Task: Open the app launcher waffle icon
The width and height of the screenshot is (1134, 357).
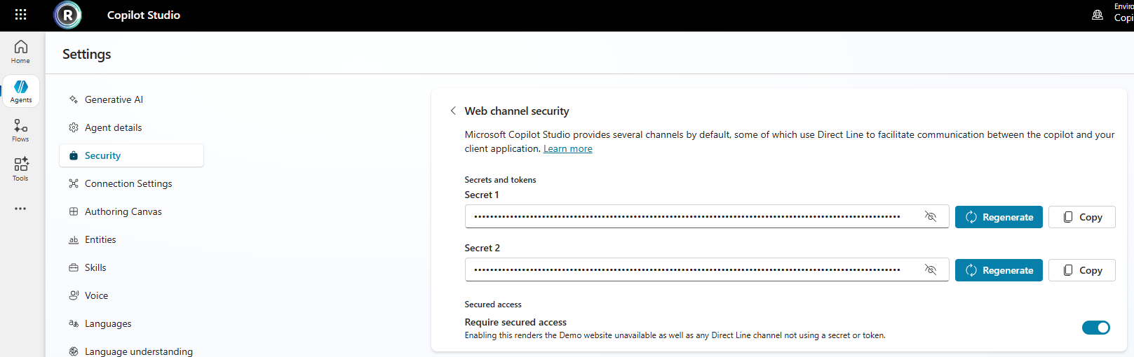Action: [x=20, y=15]
